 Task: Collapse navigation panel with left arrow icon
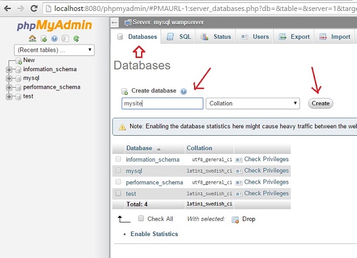[x=114, y=23]
